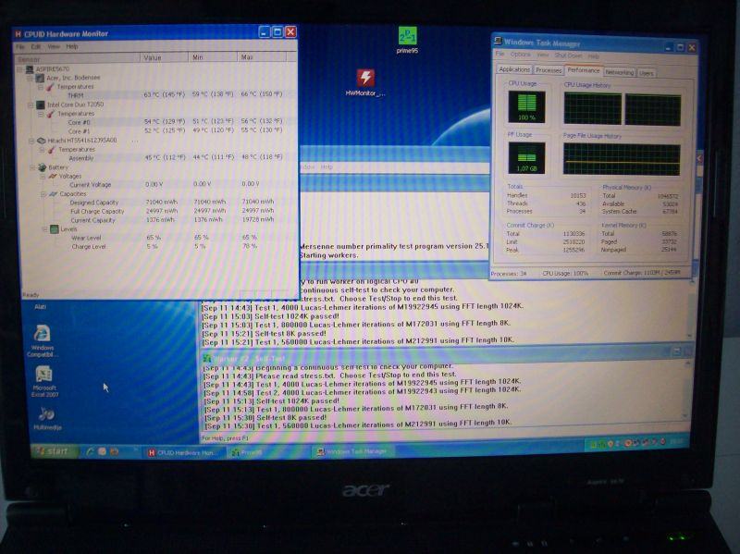Click Prime95 Worker #2 window scrollbar
Image resolution: width=740 pixels, height=554 pixels.
pos(686,390)
